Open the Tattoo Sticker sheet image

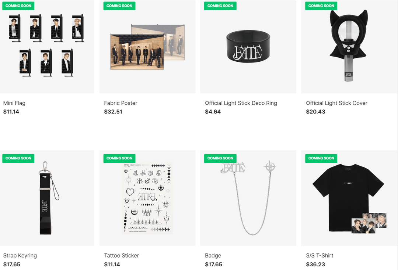point(147,198)
